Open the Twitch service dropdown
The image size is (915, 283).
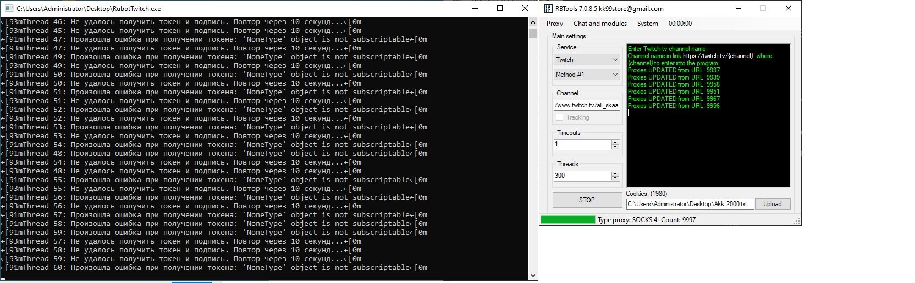tap(587, 60)
